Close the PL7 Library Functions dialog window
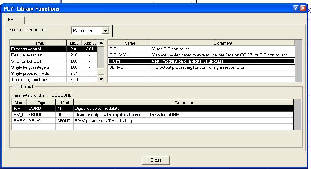311x169 pixels. click(303, 8)
